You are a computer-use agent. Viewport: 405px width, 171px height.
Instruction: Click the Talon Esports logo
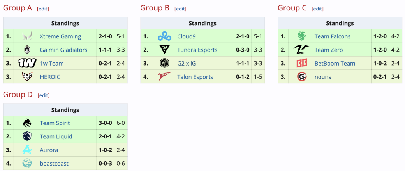pos(164,77)
